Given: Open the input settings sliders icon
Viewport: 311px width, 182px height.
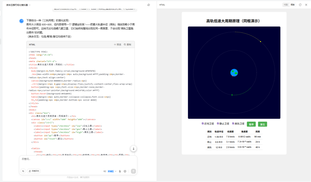Looking at the screenshot, I should (23, 171).
